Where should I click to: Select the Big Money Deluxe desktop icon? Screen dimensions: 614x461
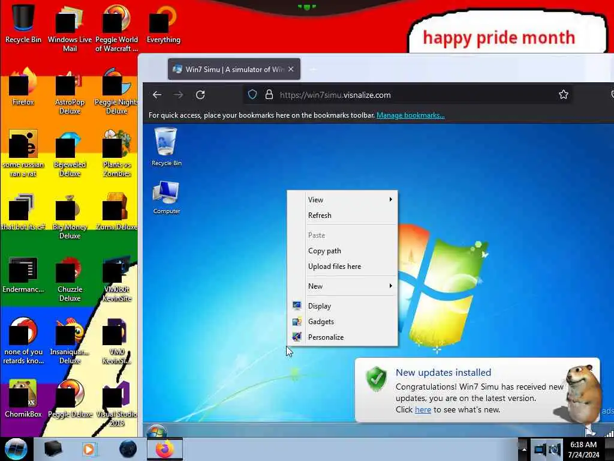click(70, 215)
